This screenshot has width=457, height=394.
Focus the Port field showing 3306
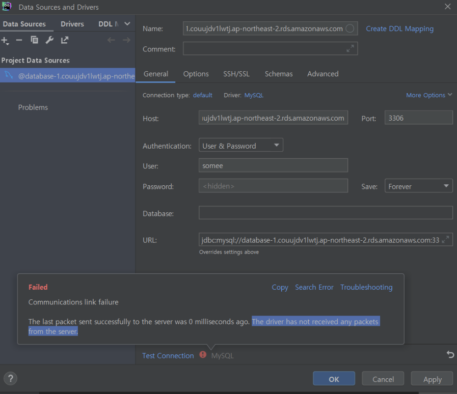(x=418, y=118)
